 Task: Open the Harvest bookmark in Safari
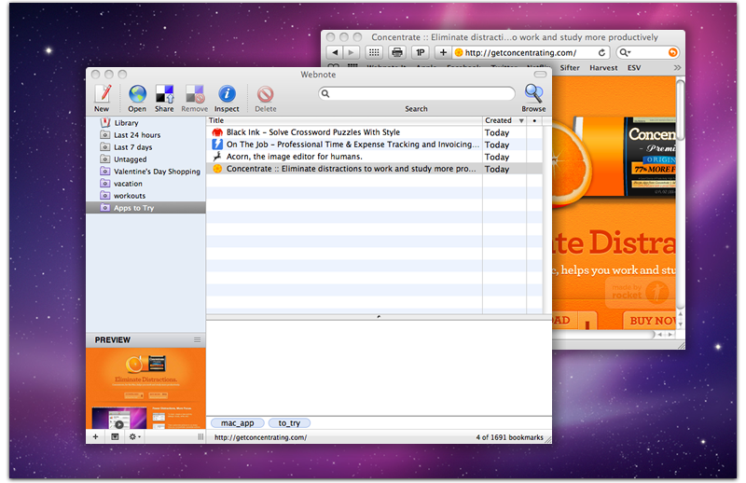tap(603, 68)
